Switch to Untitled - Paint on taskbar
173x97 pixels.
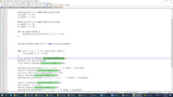[127, 95]
